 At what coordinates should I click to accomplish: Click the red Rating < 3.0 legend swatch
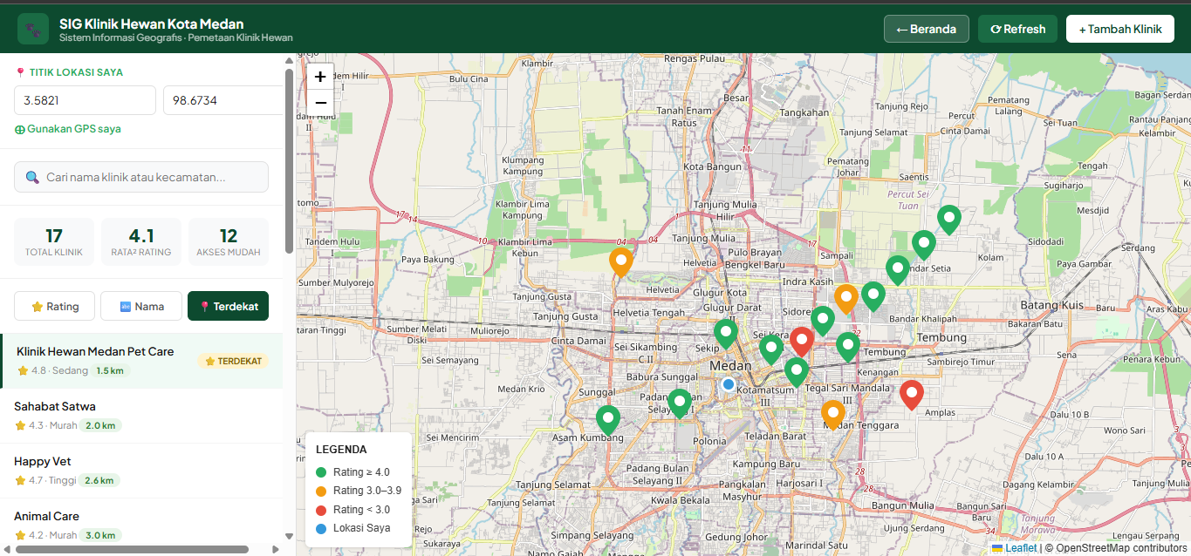click(321, 510)
